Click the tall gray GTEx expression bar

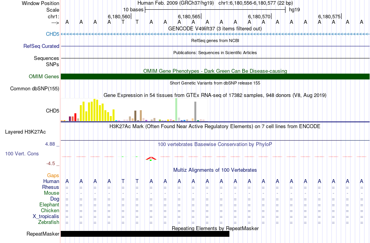click(196, 111)
